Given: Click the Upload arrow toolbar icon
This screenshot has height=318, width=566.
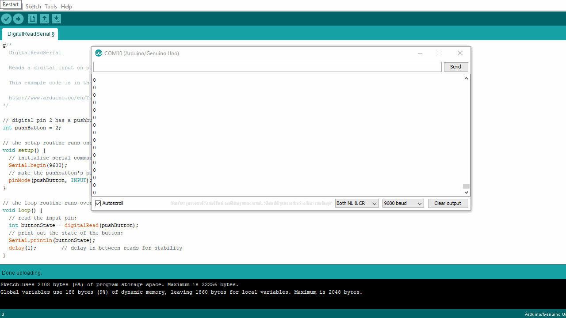Looking at the screenshot, I should click(18, 19).
